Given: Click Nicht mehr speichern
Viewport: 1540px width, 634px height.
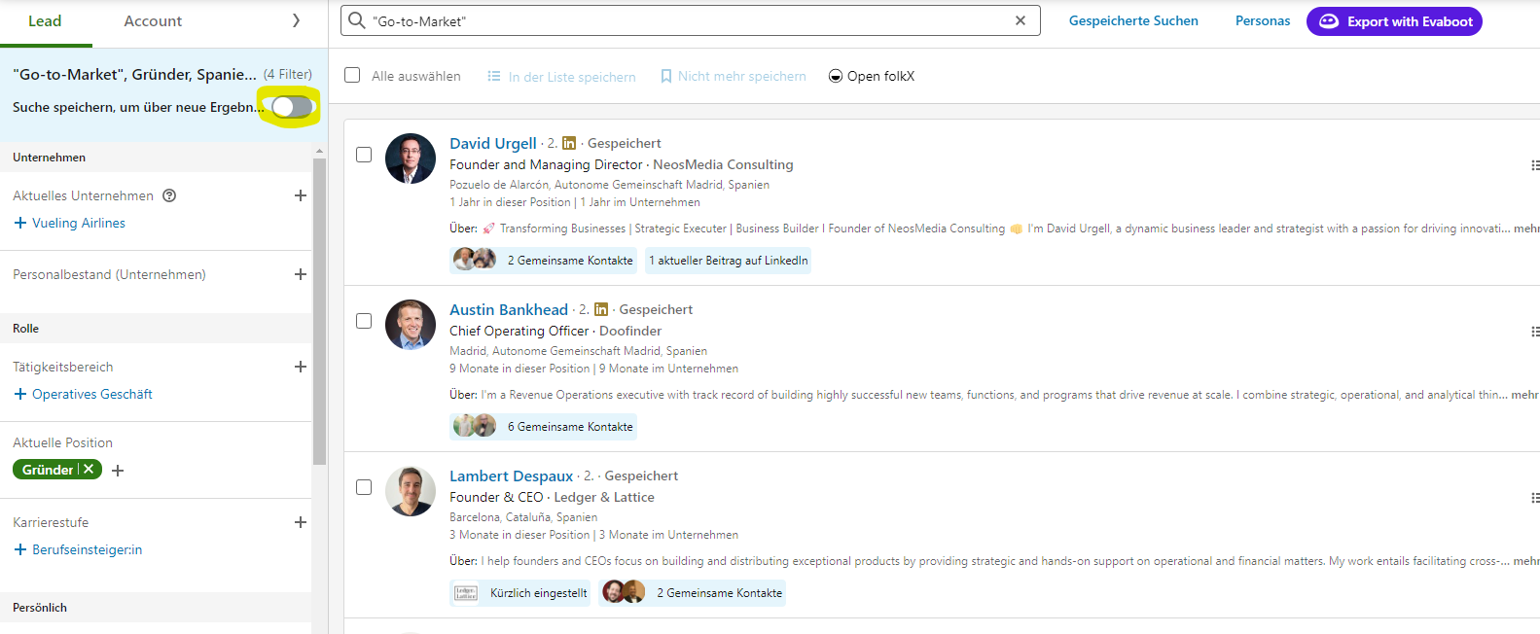Looking at the screenshot, I should point(733,76).
